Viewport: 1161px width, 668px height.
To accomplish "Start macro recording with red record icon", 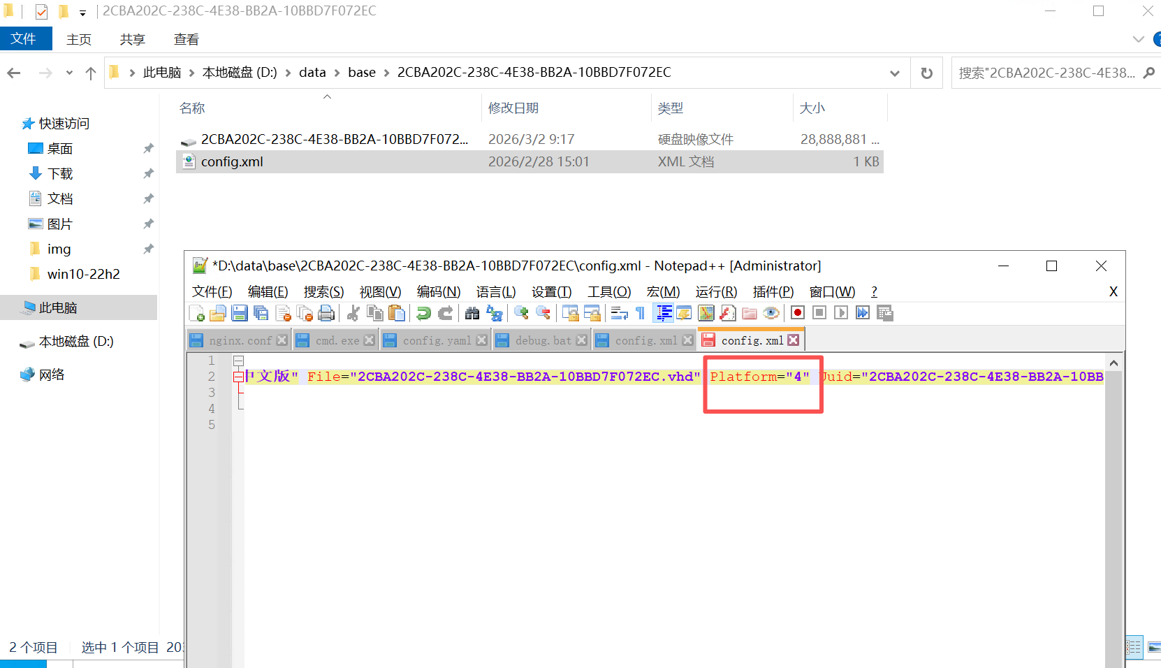I will click(798, 313).
